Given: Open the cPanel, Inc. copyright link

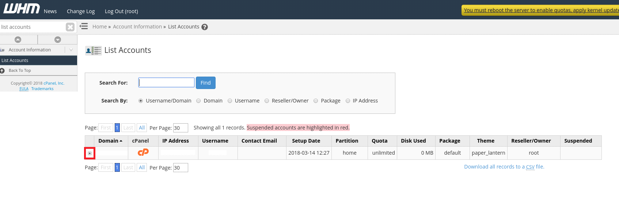Looking at the screenshot, I should 54,83.
